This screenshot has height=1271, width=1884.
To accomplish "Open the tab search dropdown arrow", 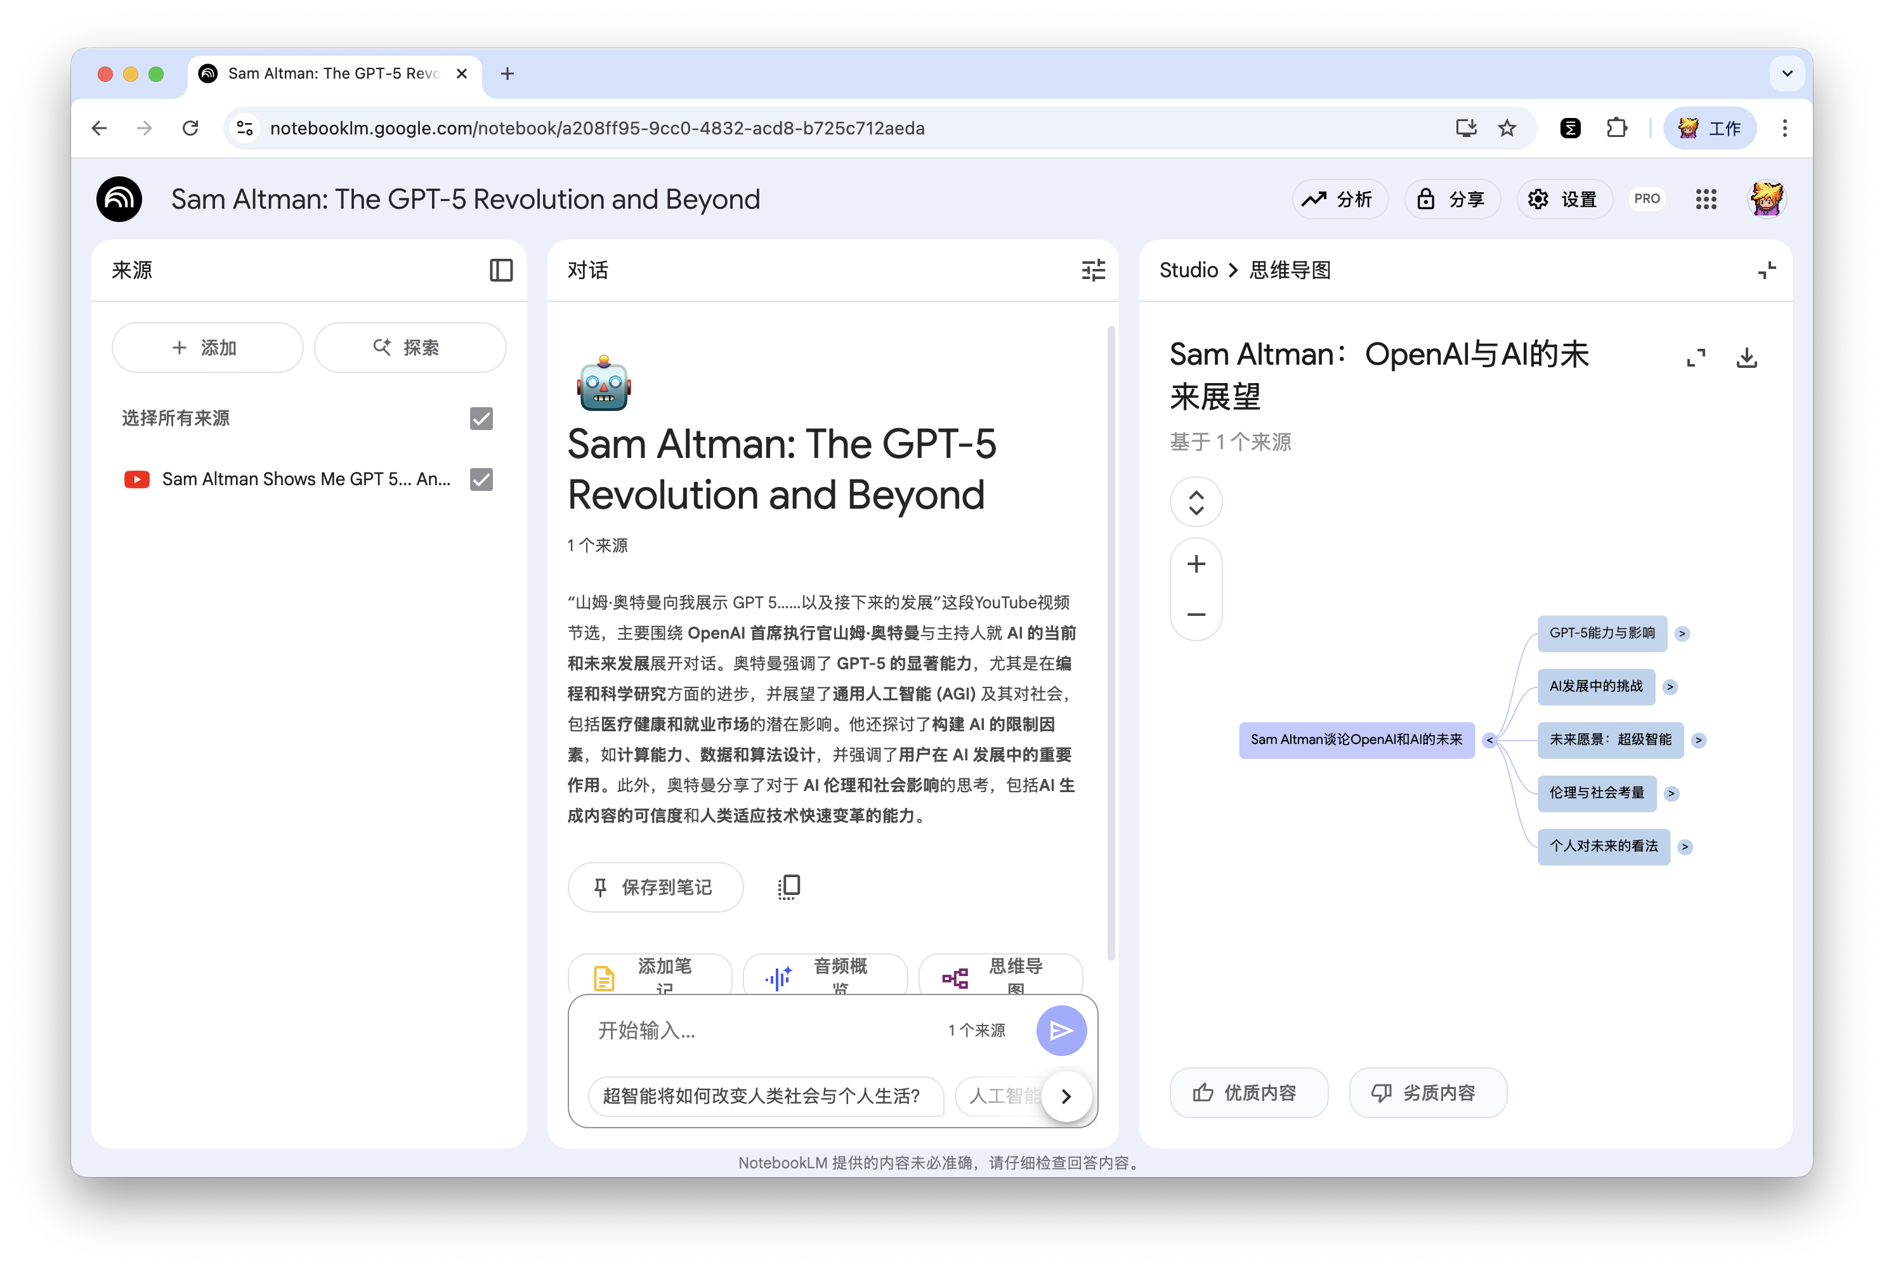I will click(x=1787, y=74).
